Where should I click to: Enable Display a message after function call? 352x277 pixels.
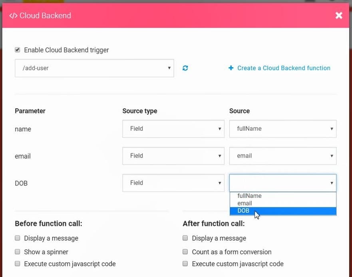185,238
